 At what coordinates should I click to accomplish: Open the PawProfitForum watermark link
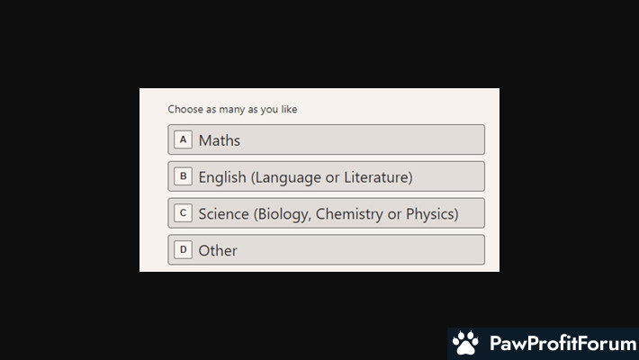tap(544, 343)
